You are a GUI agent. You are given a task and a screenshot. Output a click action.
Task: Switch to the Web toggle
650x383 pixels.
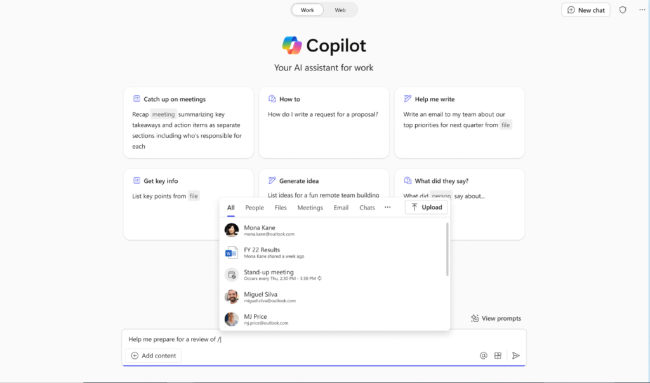[x=340, y=10]
